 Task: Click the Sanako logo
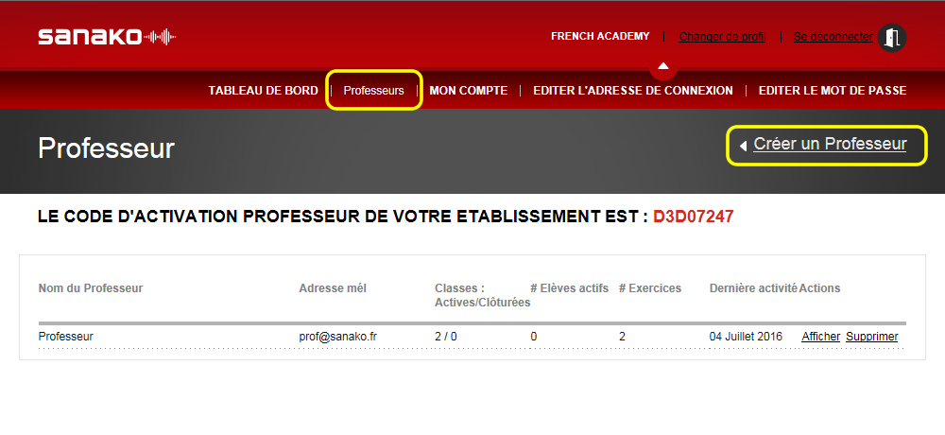(x=107, y=37)
